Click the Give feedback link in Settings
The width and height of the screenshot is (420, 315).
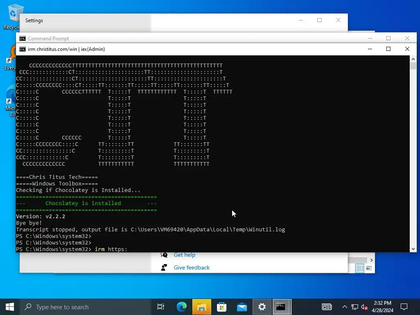pyautogui.click(x=192, y=267)
